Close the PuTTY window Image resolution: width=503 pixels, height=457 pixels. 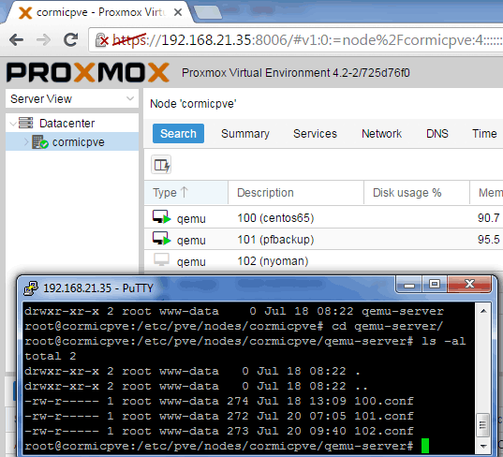tap(469, 284)
